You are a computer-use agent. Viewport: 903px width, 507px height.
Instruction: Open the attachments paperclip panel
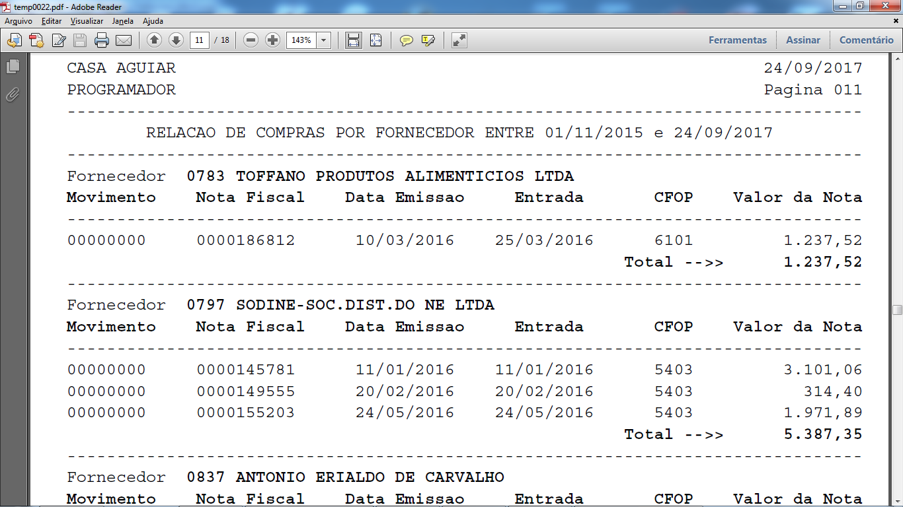point(13,94)
